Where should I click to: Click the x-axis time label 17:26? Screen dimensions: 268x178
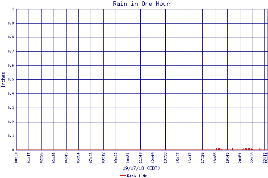point(202,158)
